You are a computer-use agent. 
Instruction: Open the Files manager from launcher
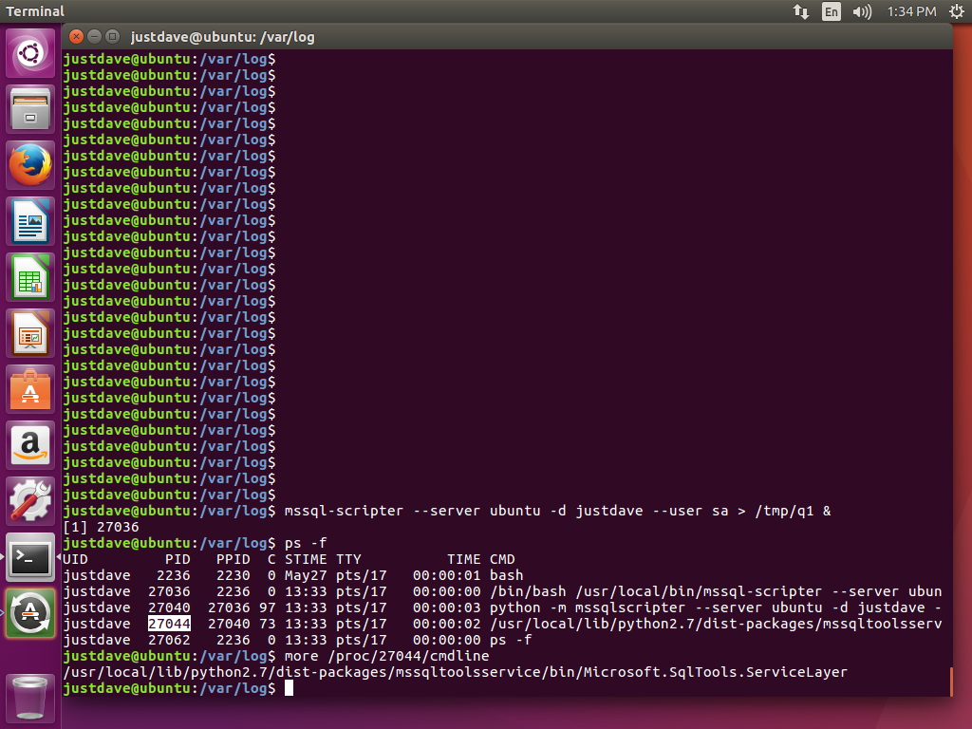coord(30,109)
